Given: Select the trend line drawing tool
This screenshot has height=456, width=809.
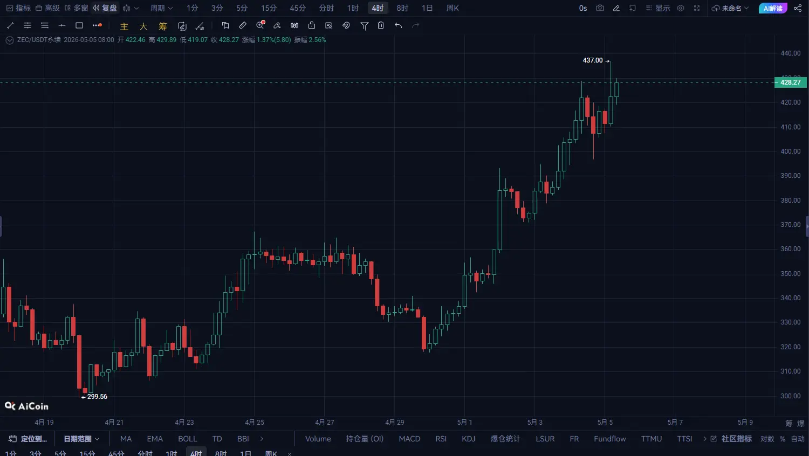Looking at the screenshot, I should click(x=10, y=25).
